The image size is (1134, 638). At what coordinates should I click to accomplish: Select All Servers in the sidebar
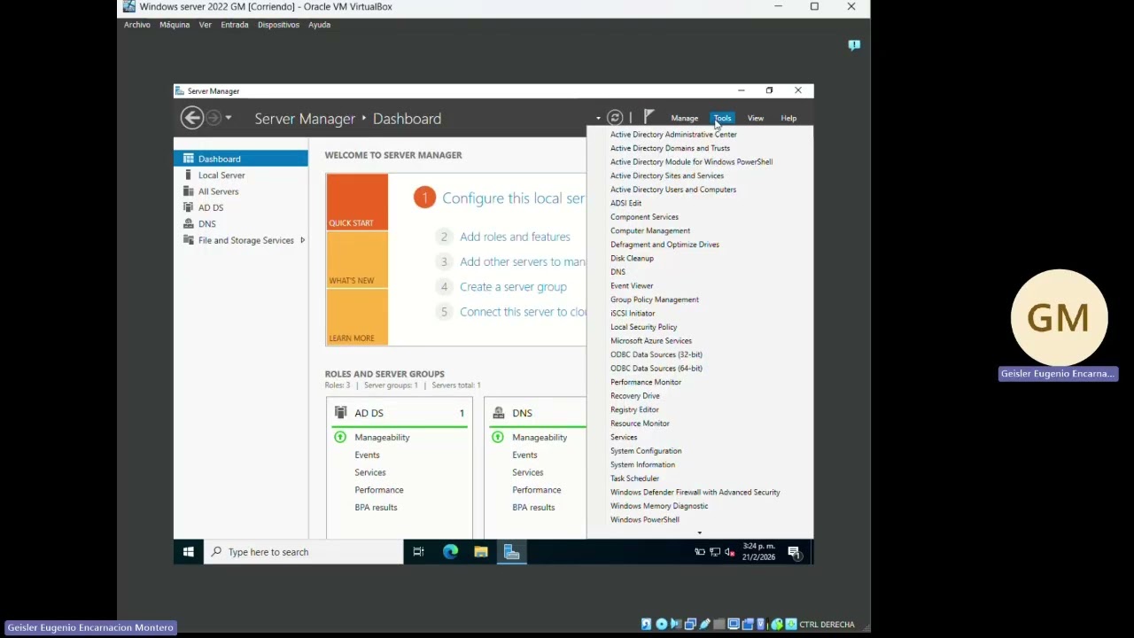tap(241, 191)
